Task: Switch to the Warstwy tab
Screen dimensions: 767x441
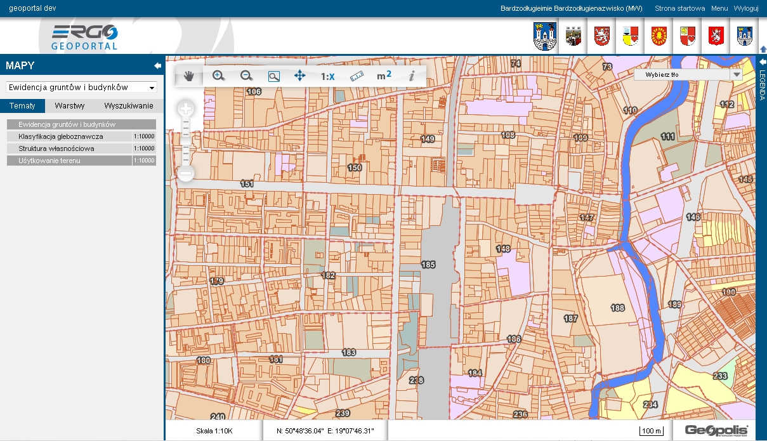Action: (70, 106)
